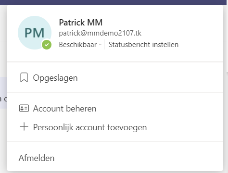Click the bookmark icon beside Opgeslagen

(x=24, y=77)
